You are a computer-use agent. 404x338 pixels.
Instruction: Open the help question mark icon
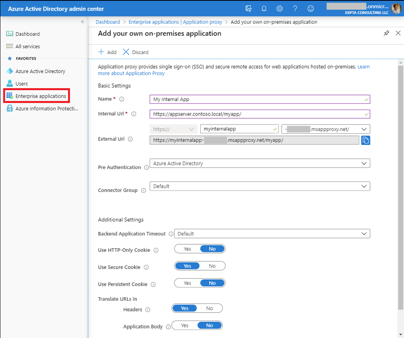(x=295, y=8)
